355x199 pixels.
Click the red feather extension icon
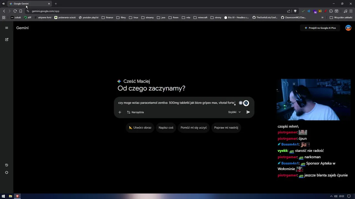click(x=325, y=11)
